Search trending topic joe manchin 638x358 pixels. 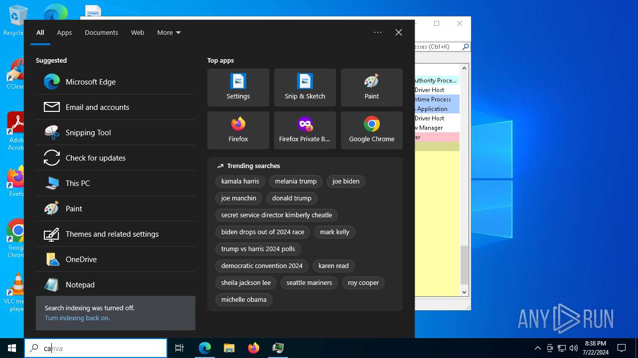point(239,198)
